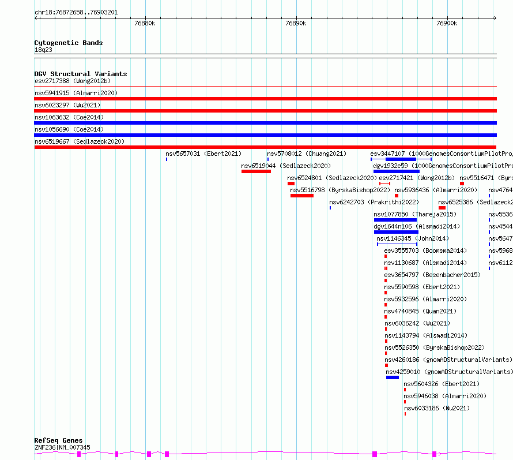Click the chr18:76872658..76903201 region label
Image resolution: width=513 pixels, height=460 pixels.
click(x=76, y=13)
